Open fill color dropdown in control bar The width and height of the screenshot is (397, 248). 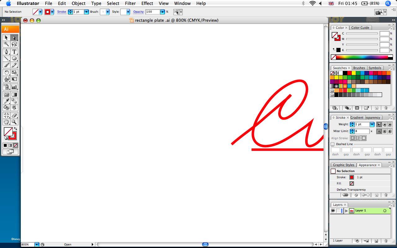pos(40,12)
